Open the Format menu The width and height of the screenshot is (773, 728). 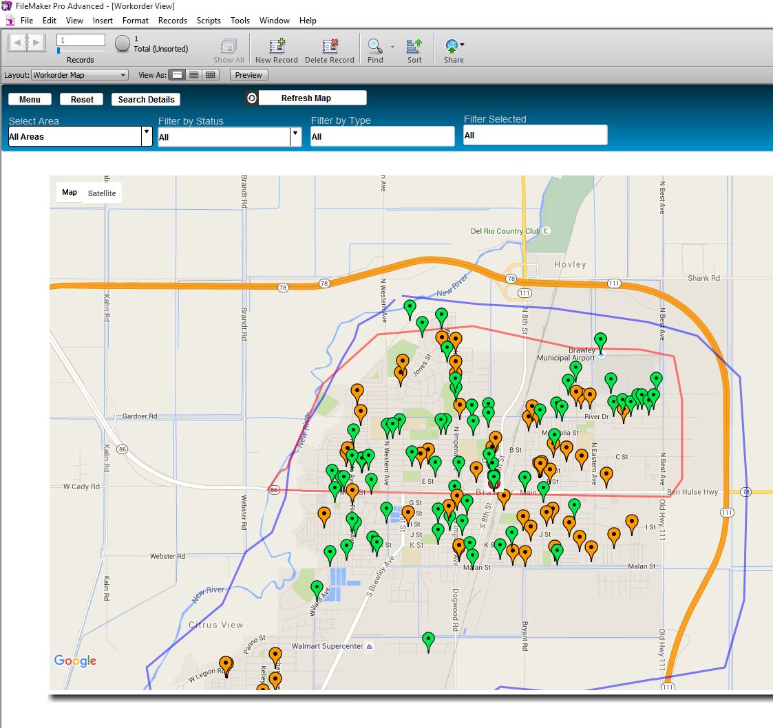coord(136,21)
